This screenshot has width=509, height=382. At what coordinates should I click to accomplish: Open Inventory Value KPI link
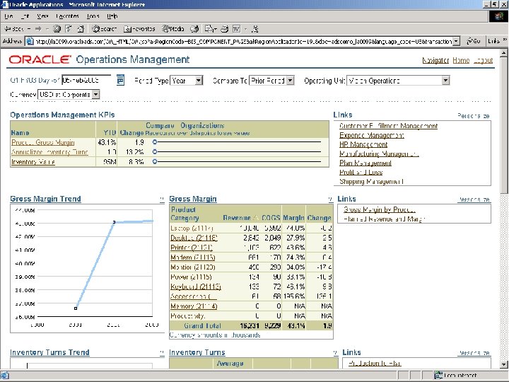33,162
